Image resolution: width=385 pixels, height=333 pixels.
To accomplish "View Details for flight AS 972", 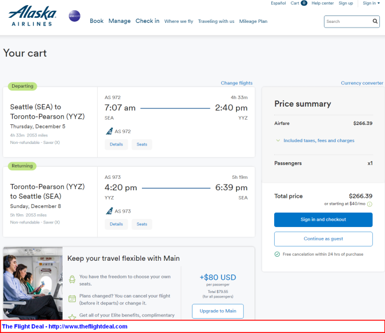I will [x=116, y=144].
